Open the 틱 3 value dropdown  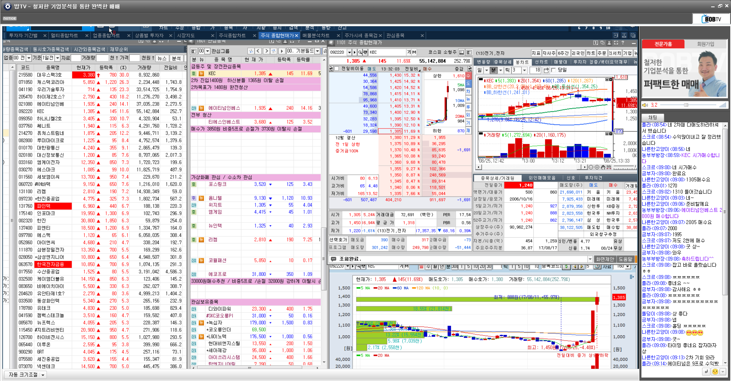(x=524, y=70)
